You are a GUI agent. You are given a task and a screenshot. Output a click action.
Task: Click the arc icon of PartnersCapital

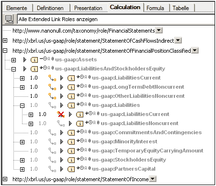tap(52, 169)
